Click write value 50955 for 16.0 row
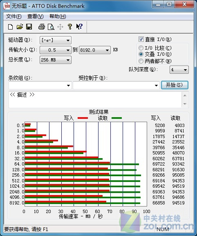197x236 pixels. (x=159, y=153)
